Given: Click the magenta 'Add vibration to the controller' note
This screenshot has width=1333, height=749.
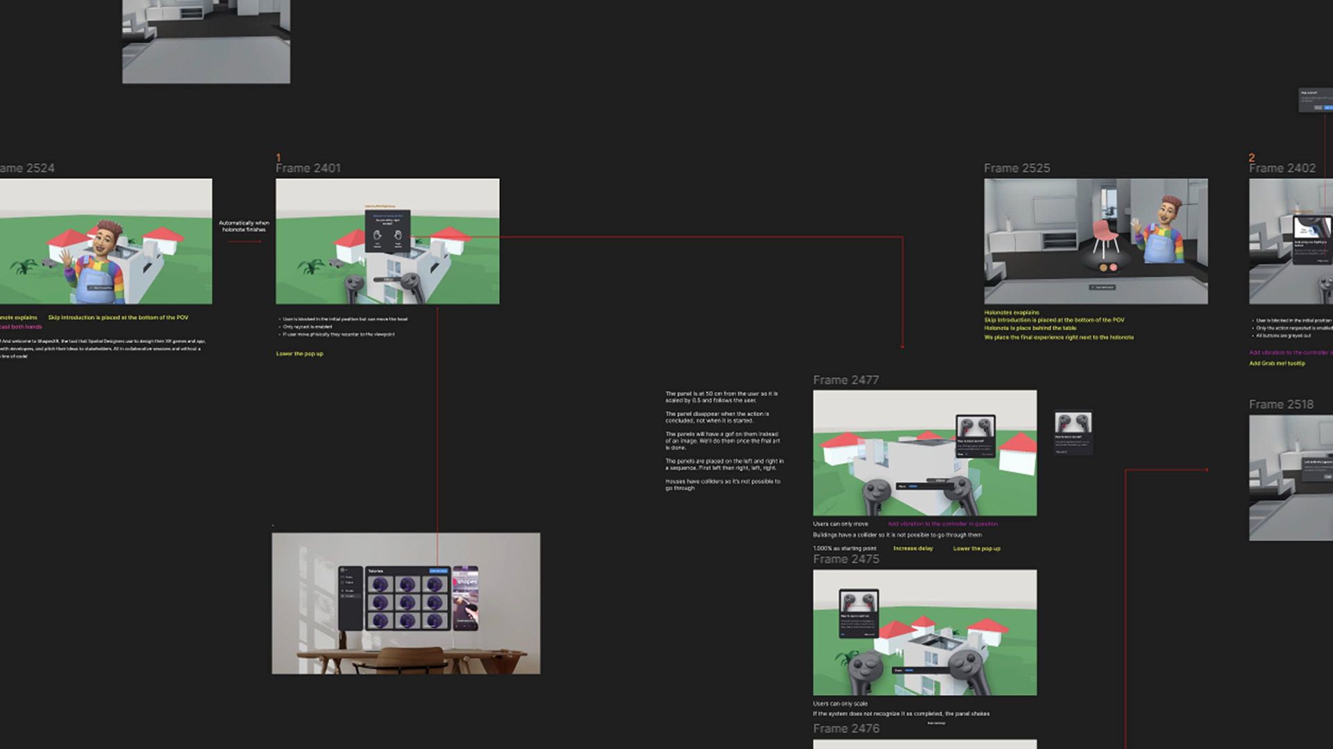Looking at the screenshot, I should pyautogui.click(x=943, y=524).
